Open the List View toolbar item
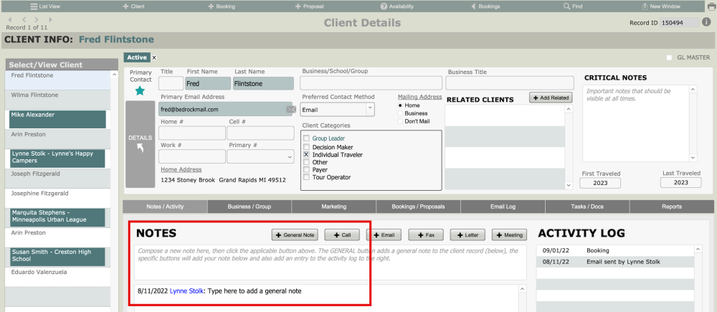Image resolution: width=717 pixels, height=312 pixels. (45, 6)
